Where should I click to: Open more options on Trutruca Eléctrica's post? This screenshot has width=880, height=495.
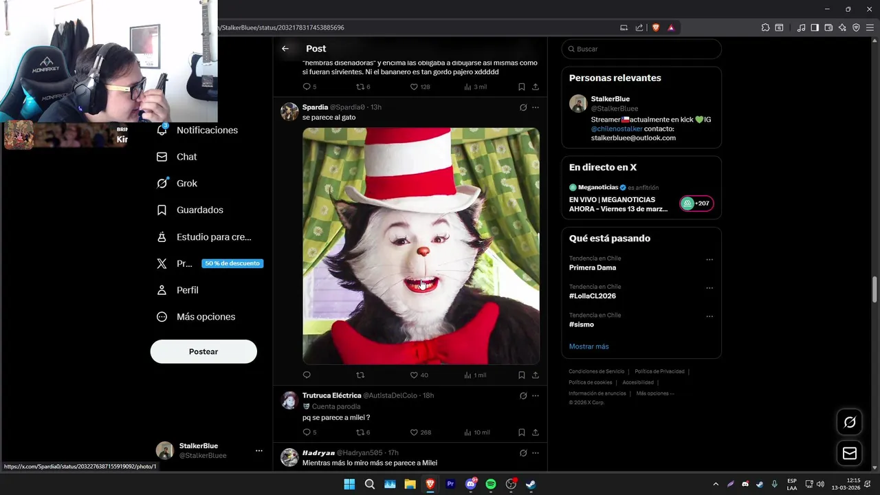click(x=536, y=395)
